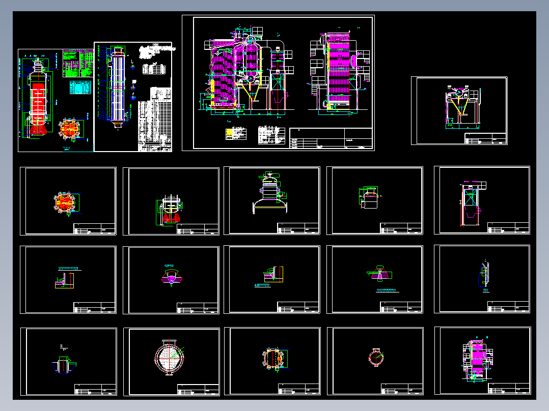
Task: Open the sheet with vessel bottom and red skirt
Action: pos(171,201)
